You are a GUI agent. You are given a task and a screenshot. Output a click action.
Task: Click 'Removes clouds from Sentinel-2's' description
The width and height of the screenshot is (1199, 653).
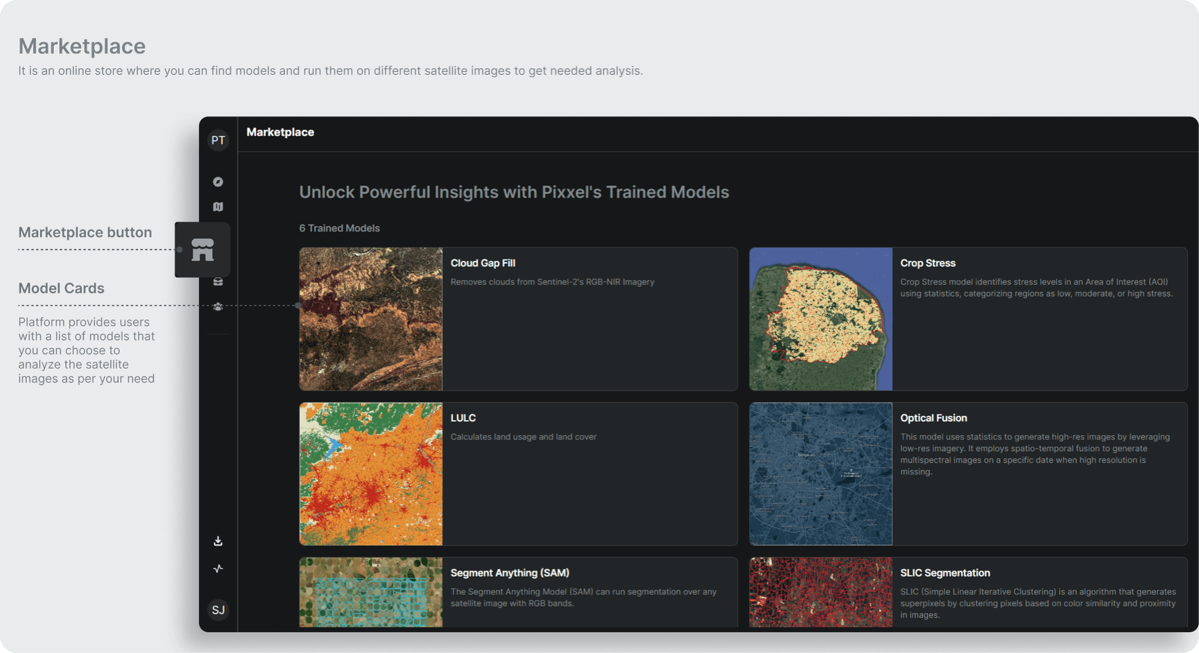click(553, 282)
